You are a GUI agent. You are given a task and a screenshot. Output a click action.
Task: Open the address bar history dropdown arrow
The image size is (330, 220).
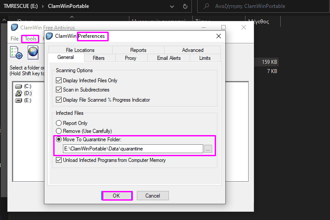point(172,7)
